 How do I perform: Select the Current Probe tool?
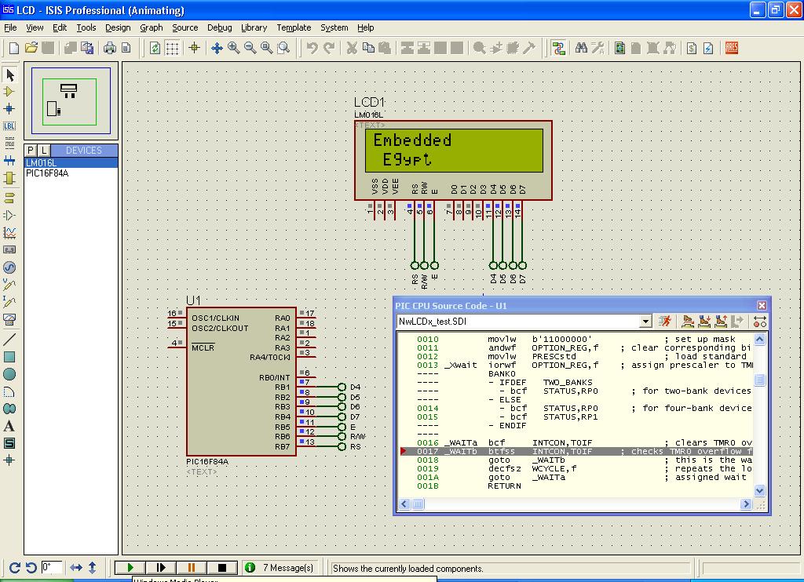point(9,302)
